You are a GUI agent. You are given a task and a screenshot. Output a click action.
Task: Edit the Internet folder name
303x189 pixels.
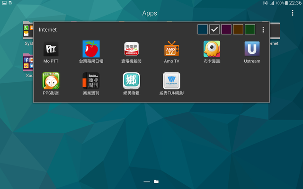(48, 30)
